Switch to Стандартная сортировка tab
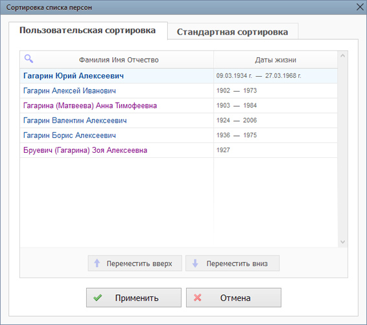This screenshot has height=325, width=367. (x=232, y=32)
